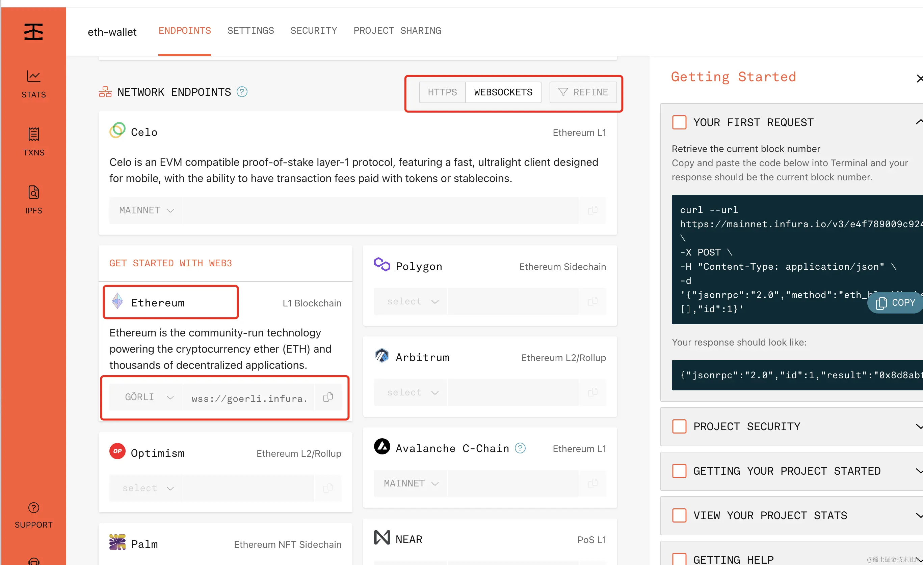Click the Copy button on curl code

point(896,302)
